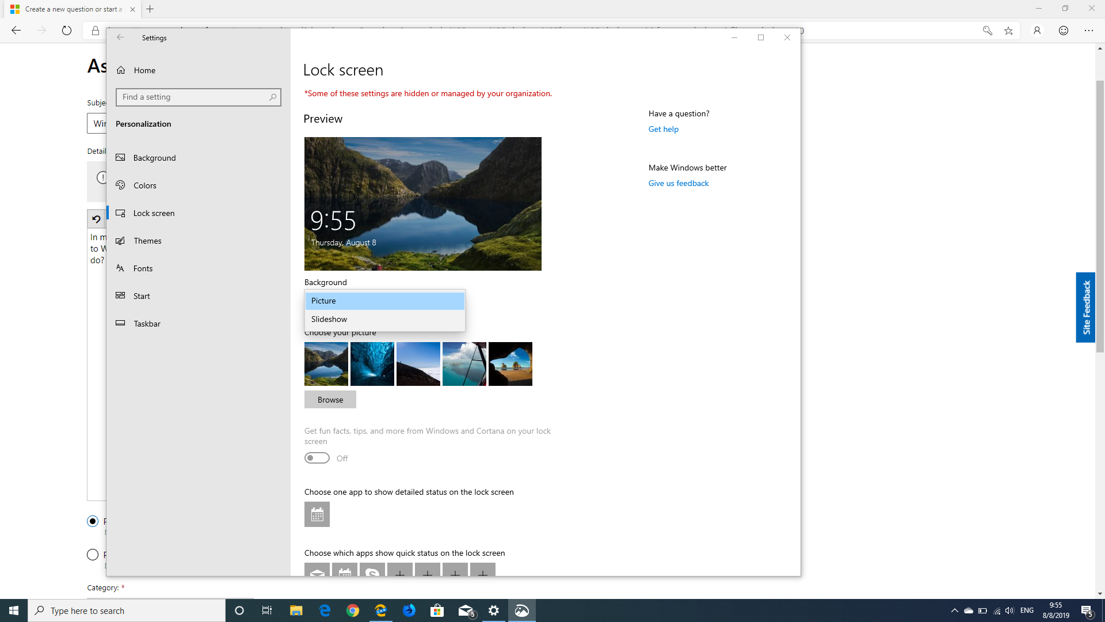Open Give us feedback link
Image resolution: width=1105 pixels, height=622 pixels.
(x=679, y=183)
